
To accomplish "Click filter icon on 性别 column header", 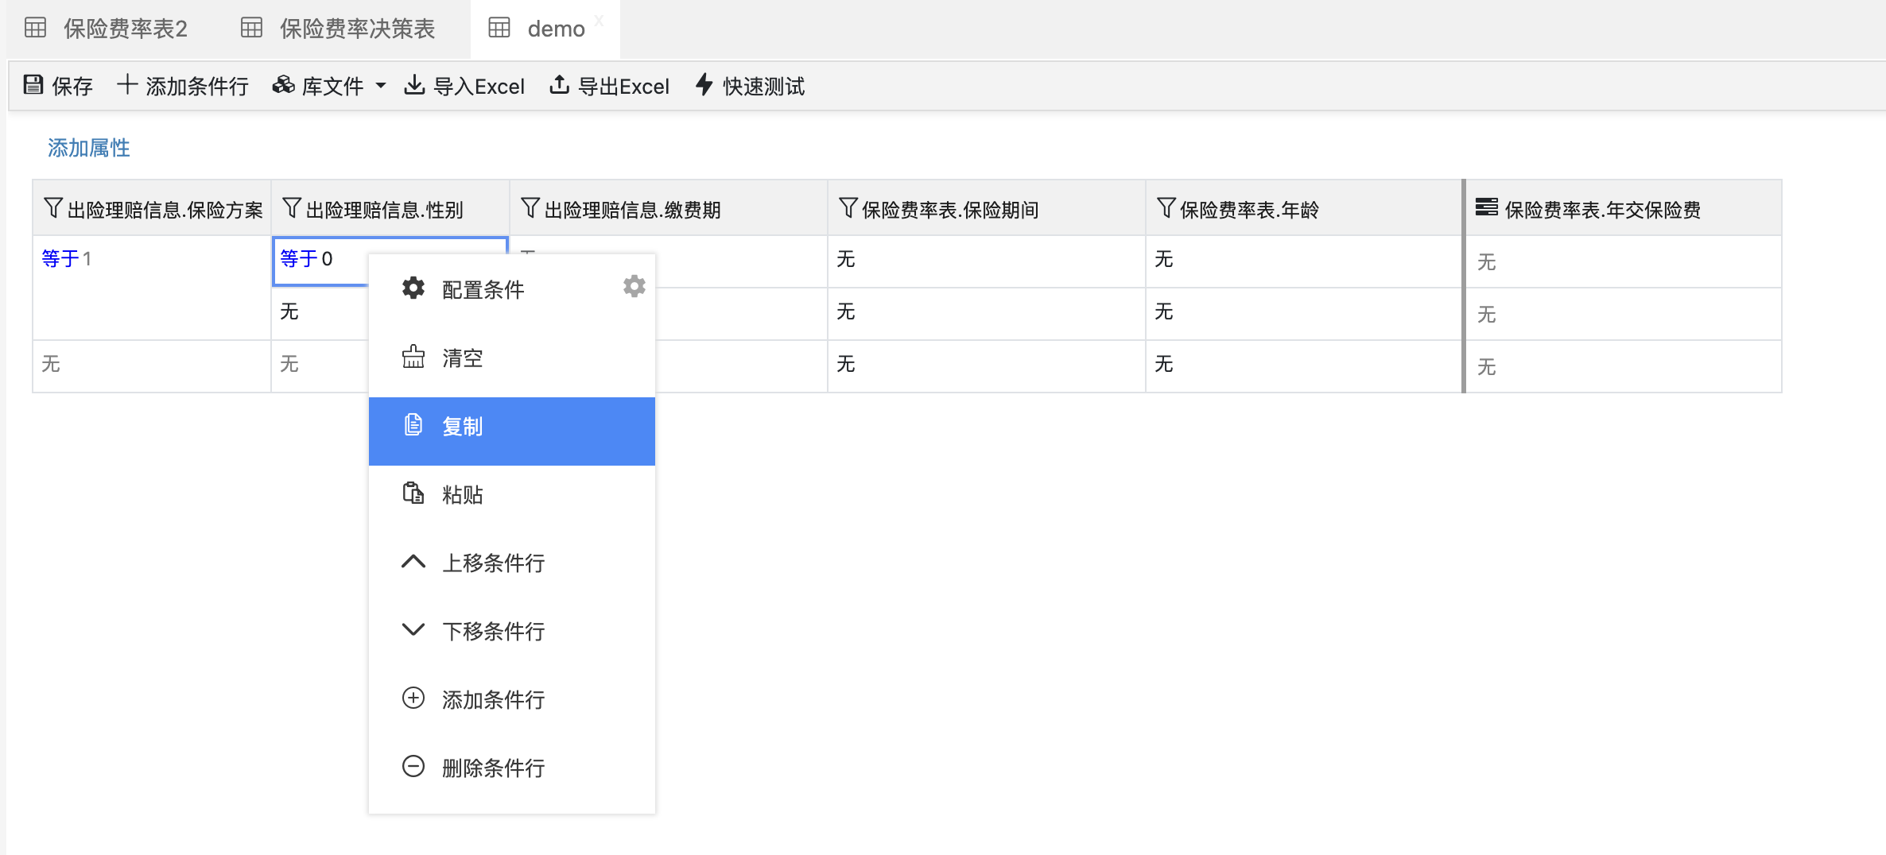I will pyautogui.click(x=292, y=209).
